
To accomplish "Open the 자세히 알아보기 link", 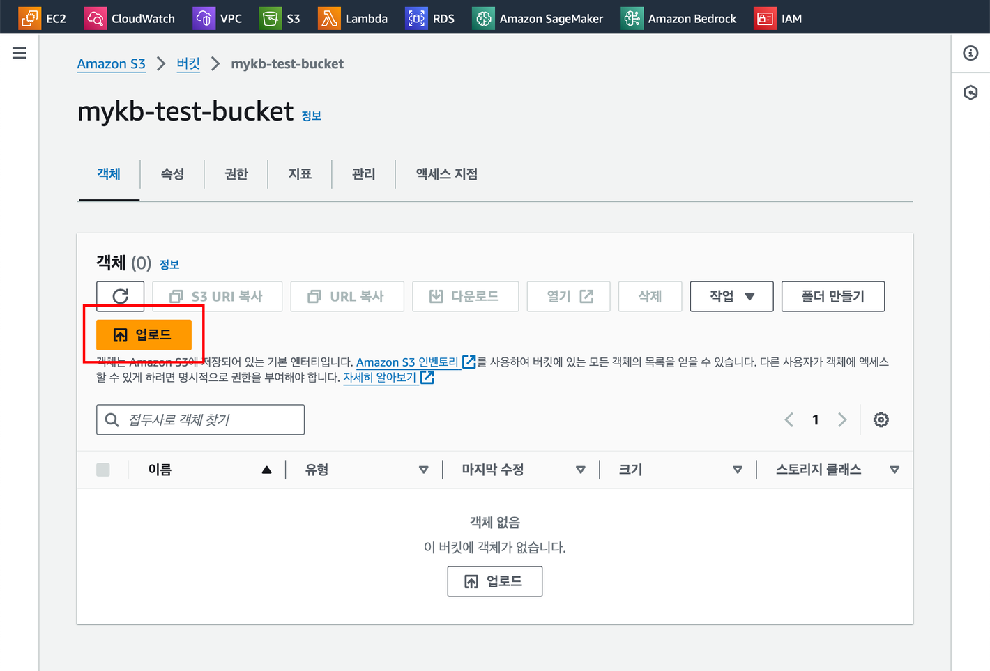I will pos(388,377).
